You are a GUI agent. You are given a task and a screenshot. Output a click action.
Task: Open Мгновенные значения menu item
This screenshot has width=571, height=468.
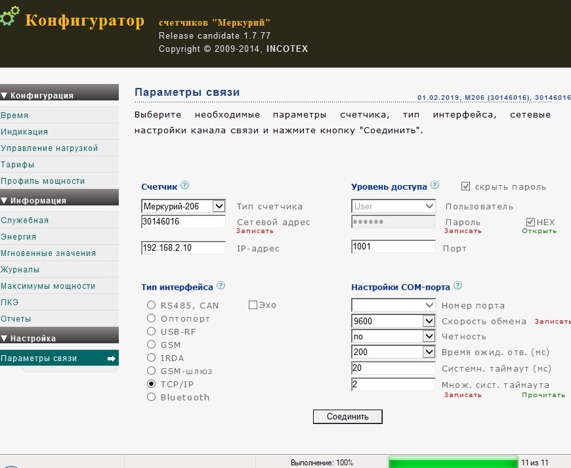pyautogui.click(x=49, y=253)
